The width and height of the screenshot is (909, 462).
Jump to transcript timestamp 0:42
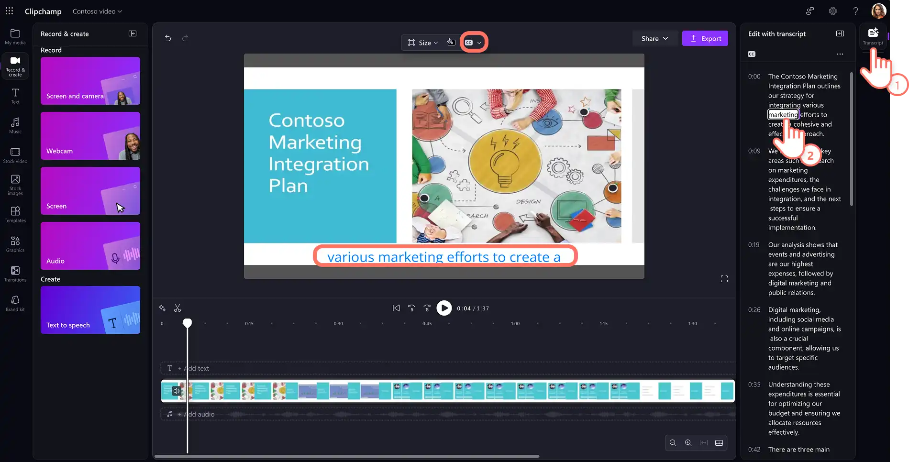[754, 450]
